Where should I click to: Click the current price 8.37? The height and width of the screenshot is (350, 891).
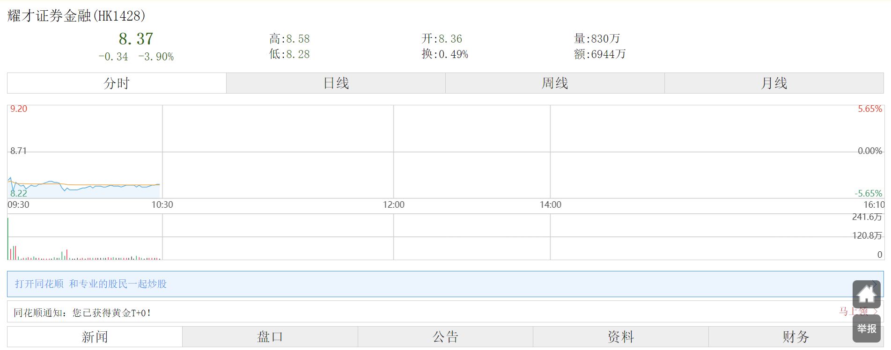click(136, 39)
